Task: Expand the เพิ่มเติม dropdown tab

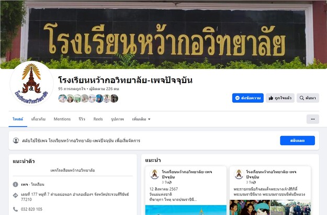Action: pyautogui.click(x=141, y=119)
